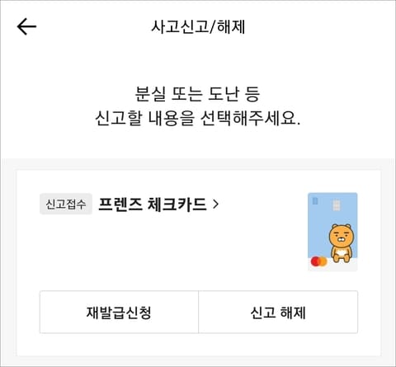Request reissue with 재발급신청 button
Screen dimensions: 396x367
pos(119,312)
